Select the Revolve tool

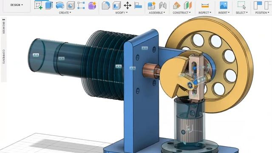tap(60, 5)
